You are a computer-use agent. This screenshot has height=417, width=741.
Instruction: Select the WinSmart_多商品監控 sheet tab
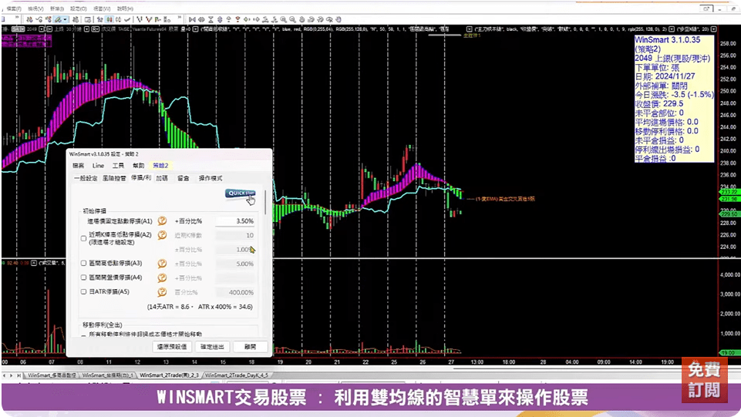tap(52, 375)
